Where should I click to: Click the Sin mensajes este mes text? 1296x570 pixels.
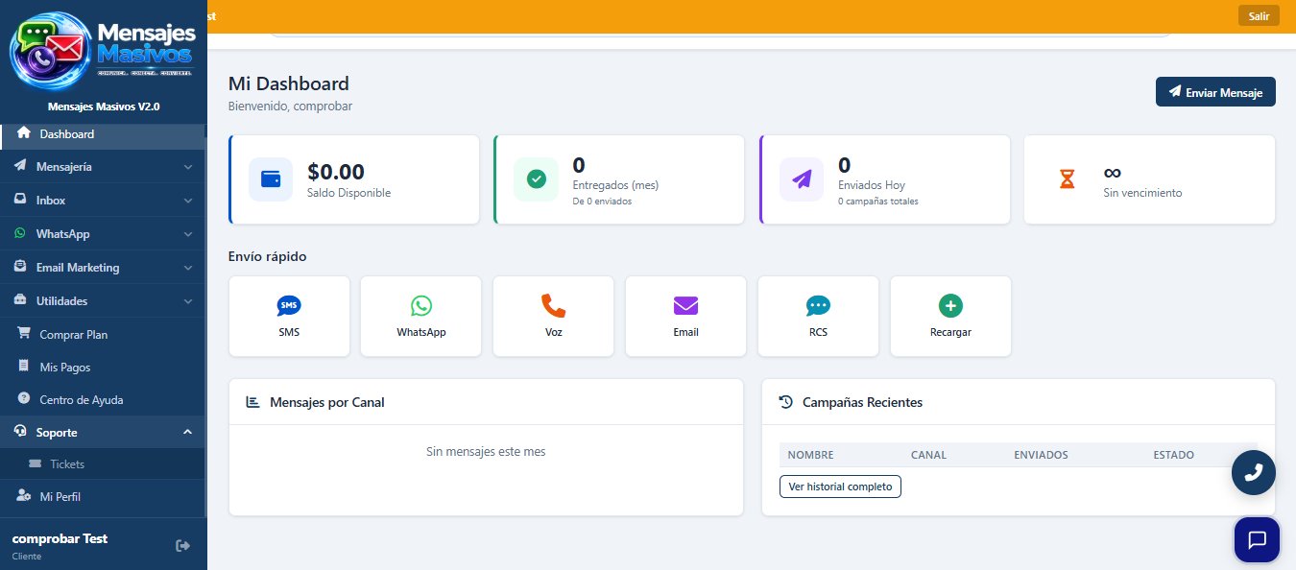tap(486, 451)
